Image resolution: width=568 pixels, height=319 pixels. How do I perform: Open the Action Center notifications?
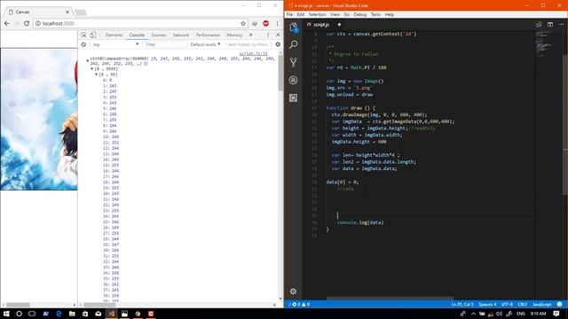click(x=556, y=314)
